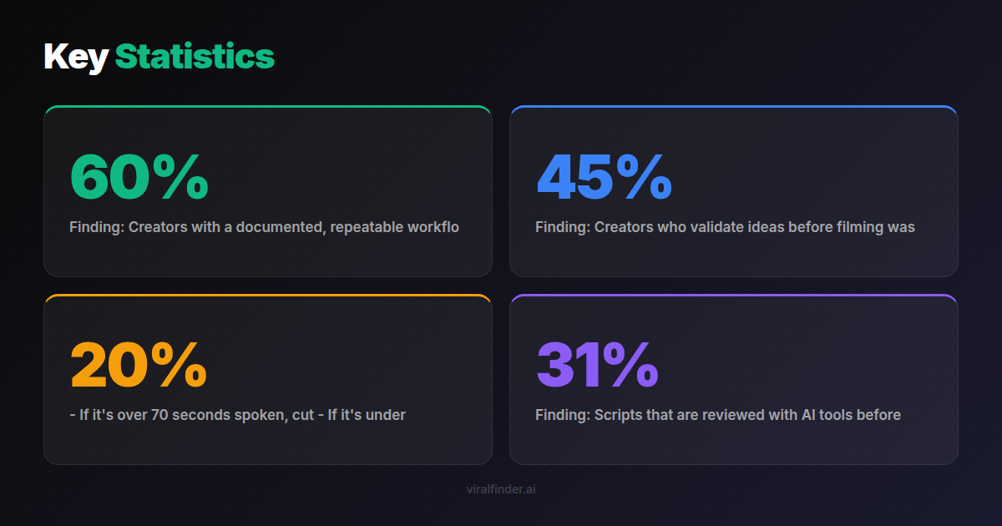Select the purple 31% statistic number

click(x=597, y=365)
